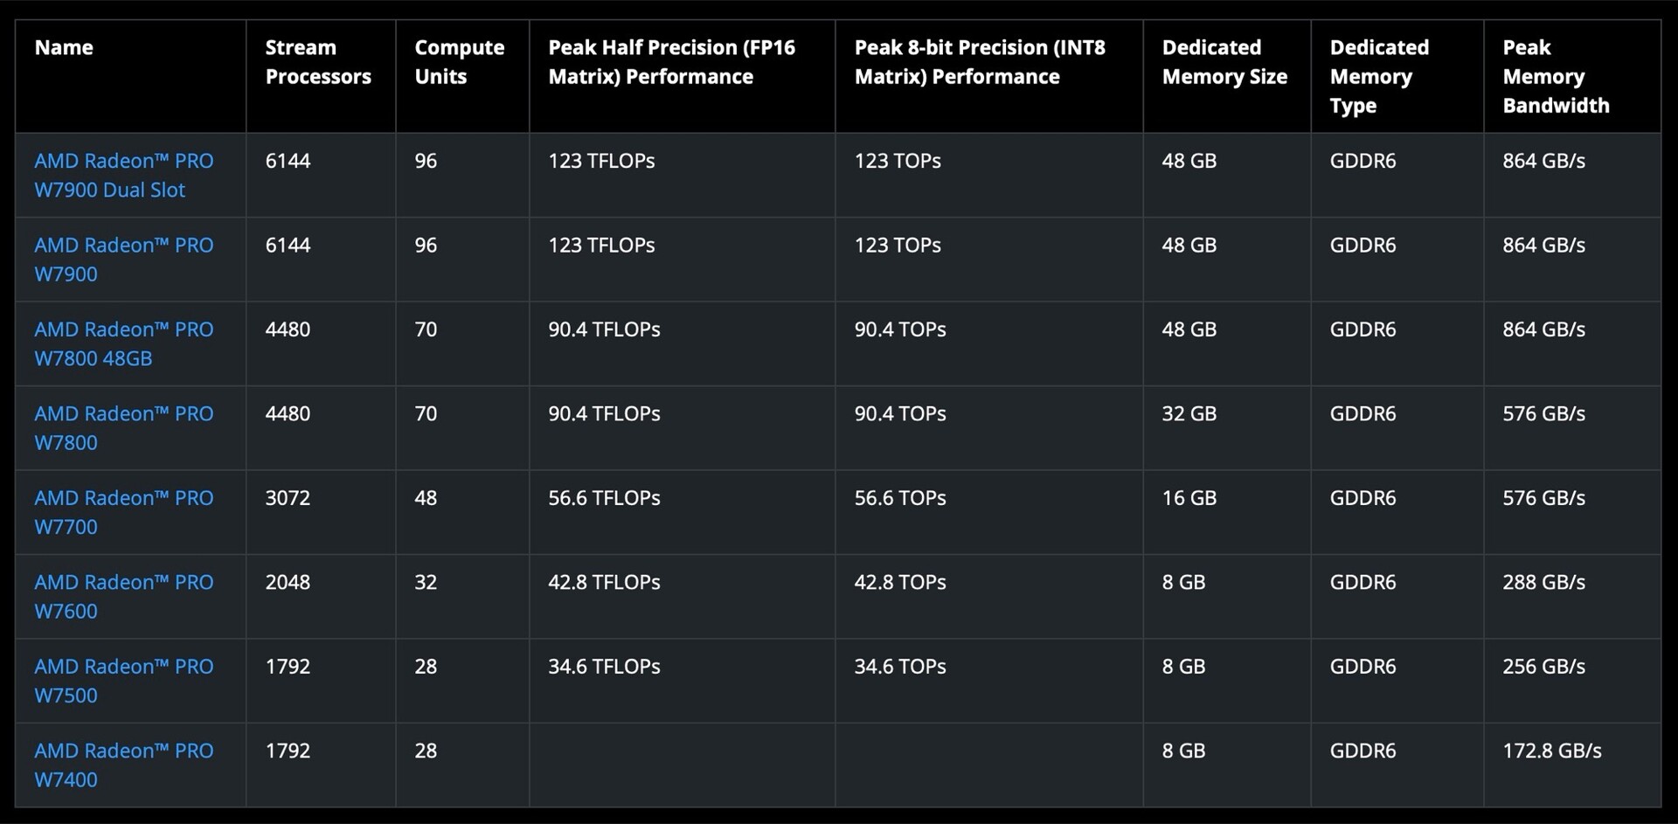Screen dimensions: 1678x824
Task: Select the 56.6 TFLOPs cell
Action: pos(604,498)
